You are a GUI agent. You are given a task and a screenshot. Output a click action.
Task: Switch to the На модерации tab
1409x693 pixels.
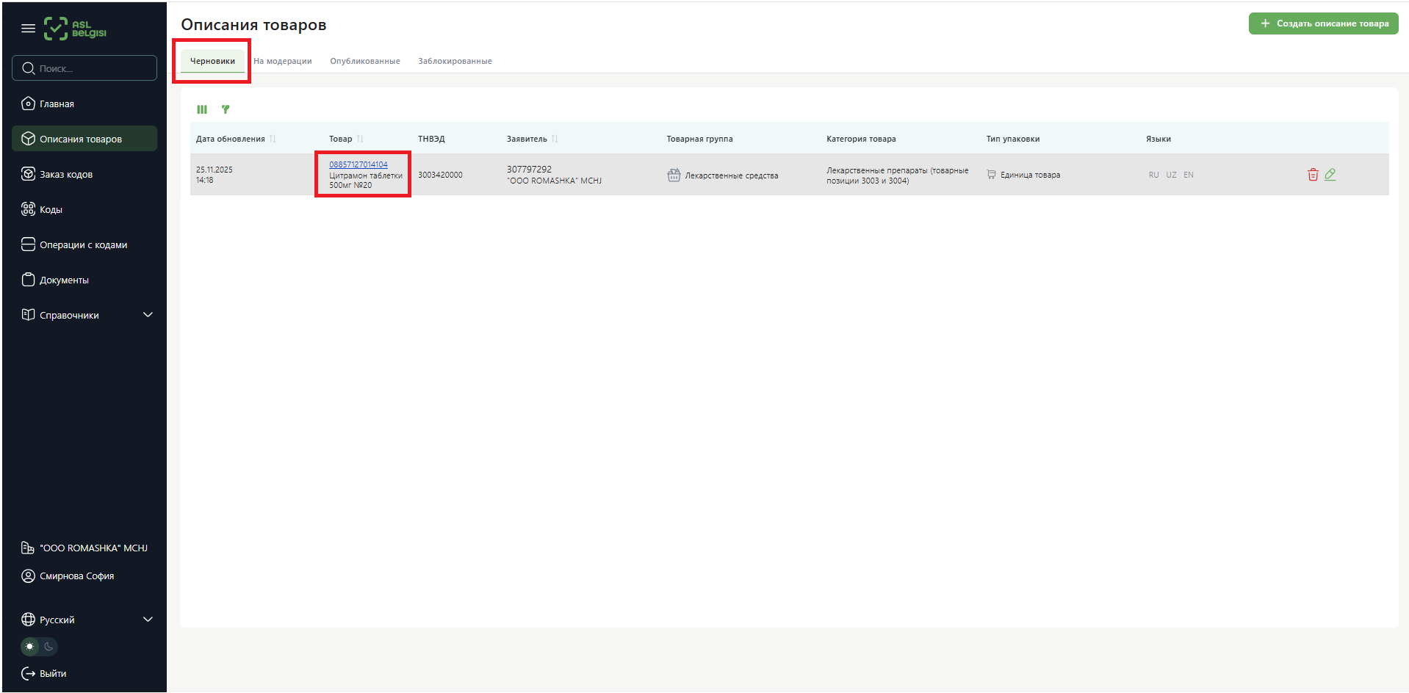283,61
